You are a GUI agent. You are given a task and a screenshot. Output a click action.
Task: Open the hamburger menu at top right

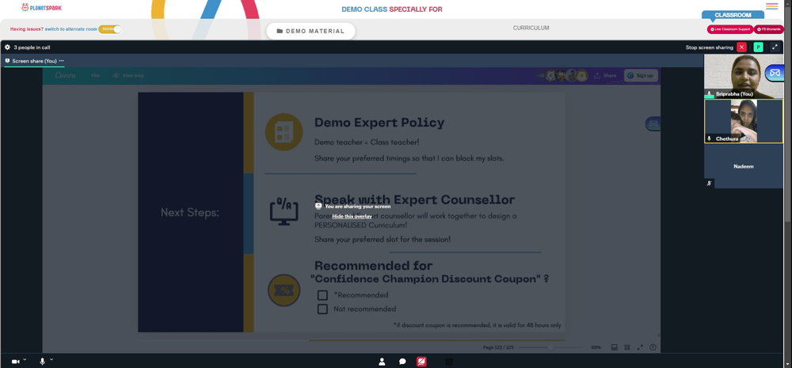point(771,6)
